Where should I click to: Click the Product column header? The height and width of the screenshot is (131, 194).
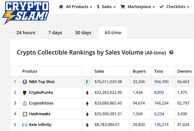30,71
